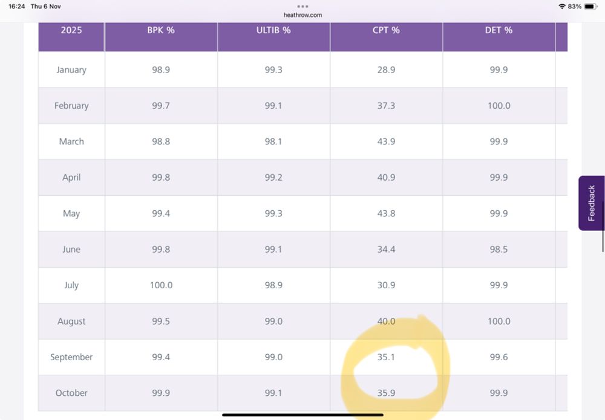
Task: Tap the 2025 year header cell
Action: click(x=71, y=30)
